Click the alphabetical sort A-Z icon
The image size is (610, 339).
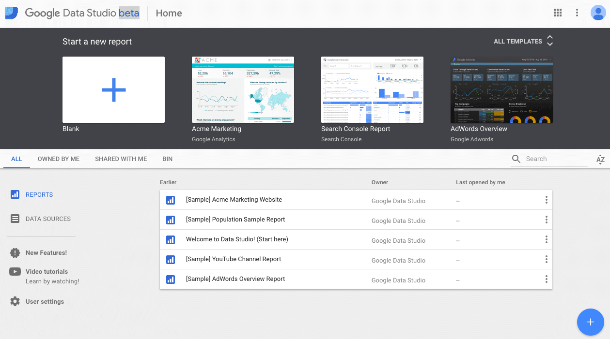pyautogui.click(x=600, y=159)
